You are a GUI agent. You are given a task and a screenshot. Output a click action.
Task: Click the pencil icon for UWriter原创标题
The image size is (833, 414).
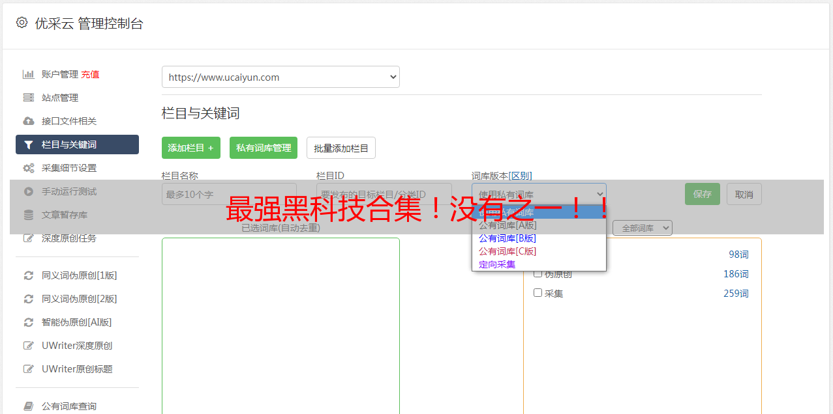point(28,369)
